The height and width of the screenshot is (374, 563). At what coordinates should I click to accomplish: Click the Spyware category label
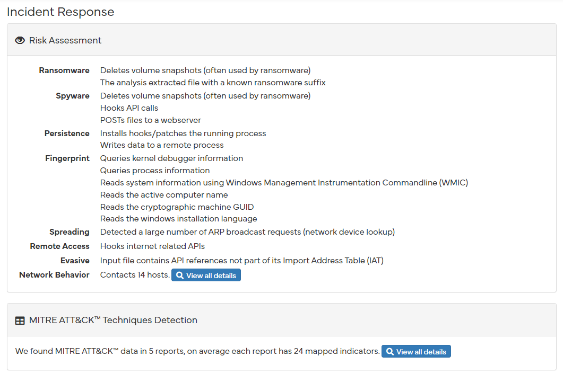coord(73,96)
